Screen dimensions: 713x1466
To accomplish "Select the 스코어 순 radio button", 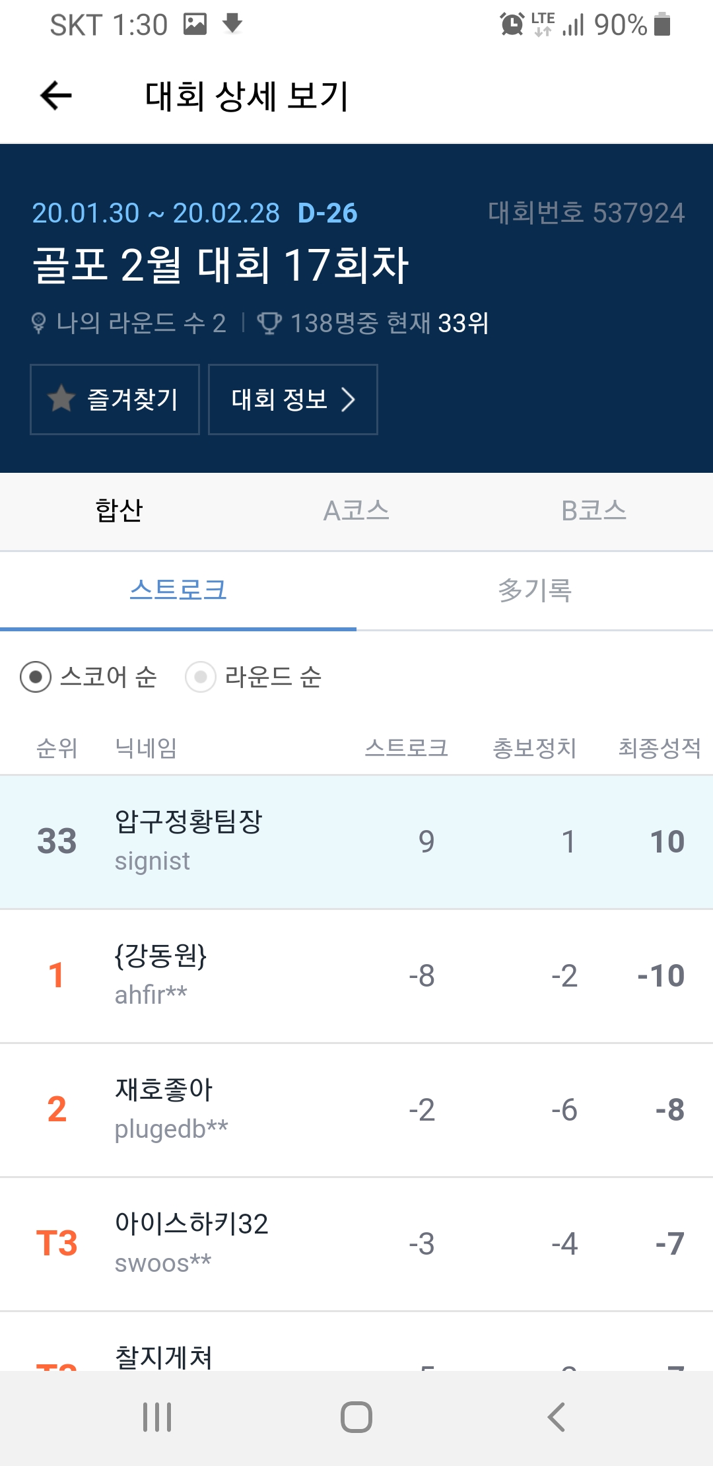I will (36, 677).
